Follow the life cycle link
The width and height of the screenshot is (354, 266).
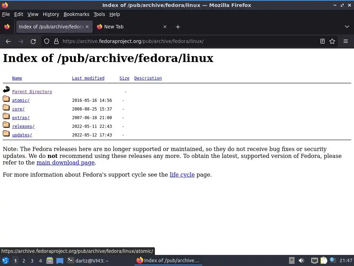[x=182, y=175]
